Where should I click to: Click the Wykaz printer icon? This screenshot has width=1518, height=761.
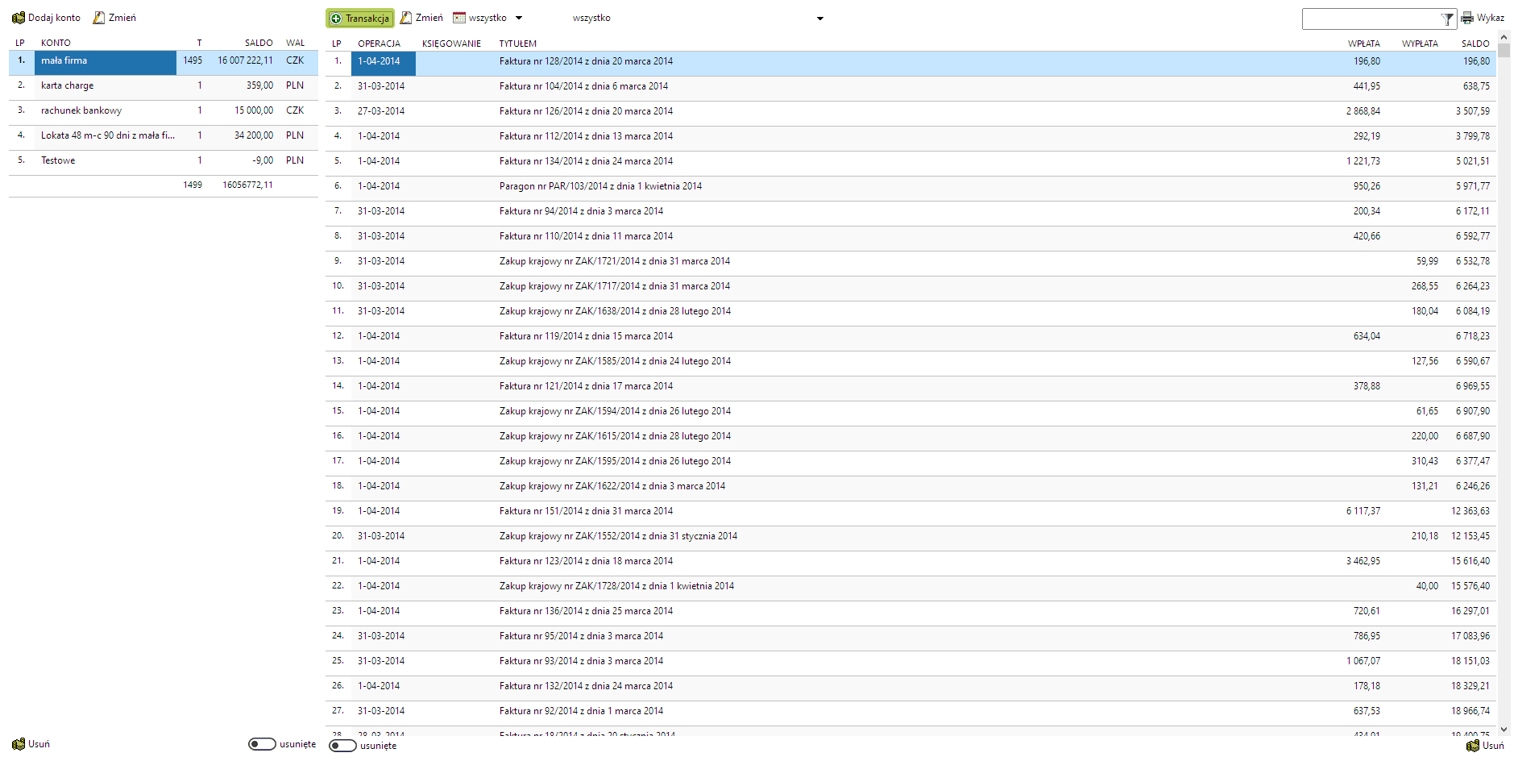coord(1467,18)
